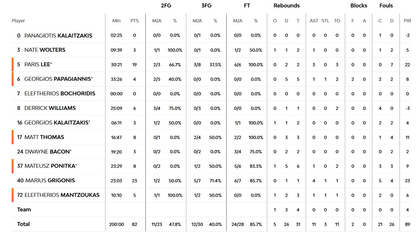Click the PTS column header
Image resolution: width=416 pixels, height=235 pixels.
tap(135, 21)
